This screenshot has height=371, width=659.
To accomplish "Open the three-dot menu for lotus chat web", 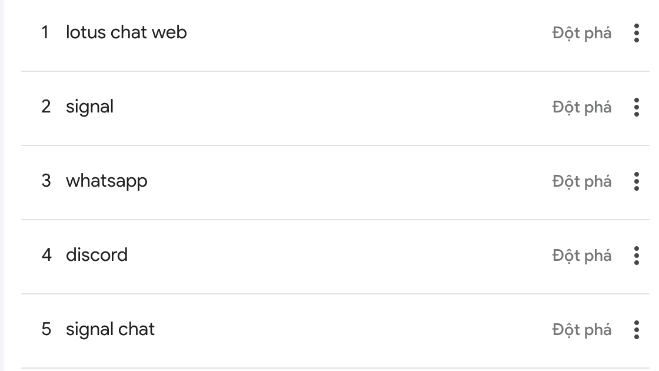I will tap(636, 33).
